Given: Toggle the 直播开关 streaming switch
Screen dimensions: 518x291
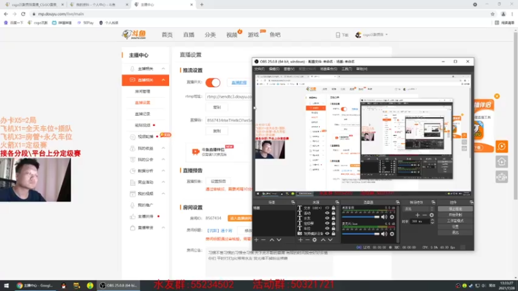Looking at the screenshot, I should tap(213, 83).
